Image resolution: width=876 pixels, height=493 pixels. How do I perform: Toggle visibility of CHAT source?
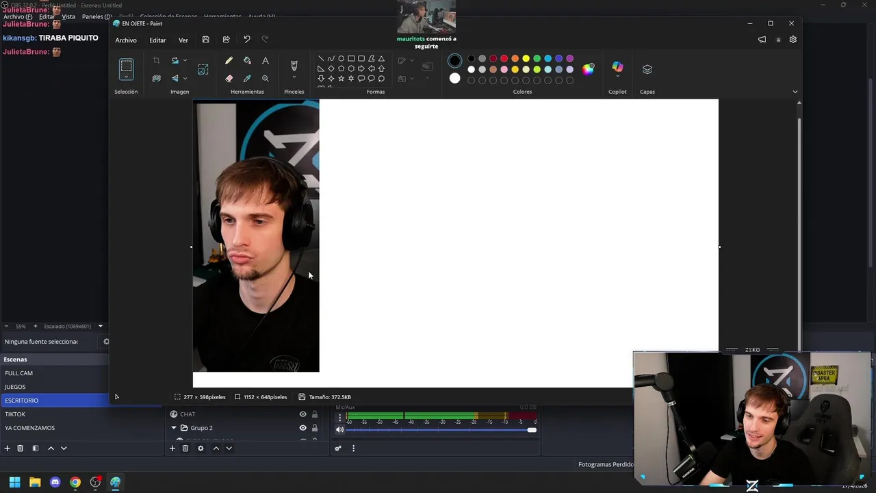point(302,414)
